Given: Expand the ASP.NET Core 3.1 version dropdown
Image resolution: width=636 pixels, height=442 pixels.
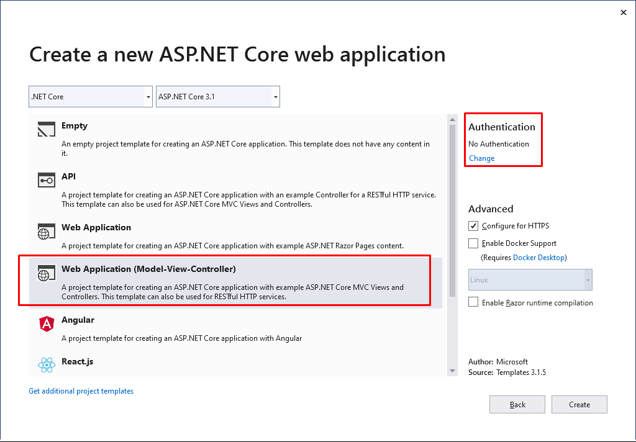Looking at the screenshot, I should [x=217, y=97].
